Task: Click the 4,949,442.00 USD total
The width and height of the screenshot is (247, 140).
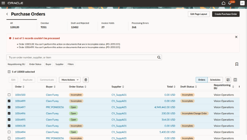Action: 165,107
